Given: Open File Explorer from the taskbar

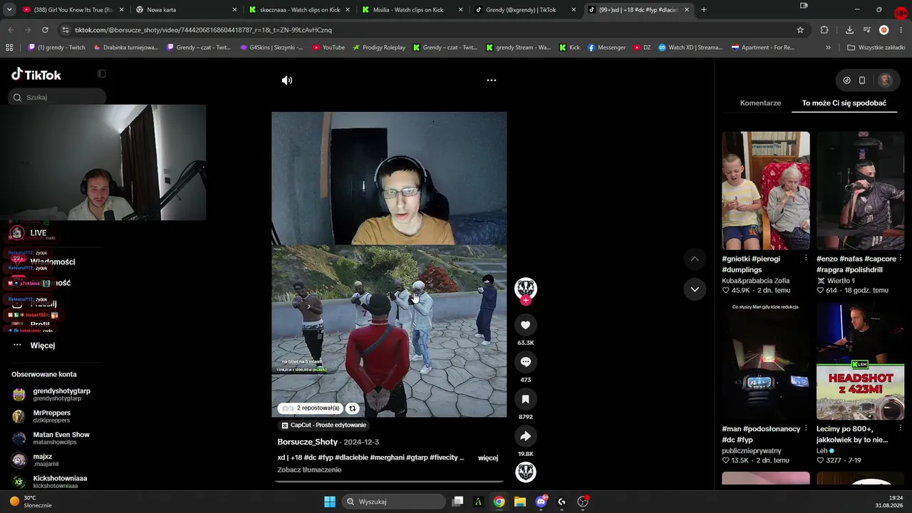Looking at the screenshot, I should 520,502.
